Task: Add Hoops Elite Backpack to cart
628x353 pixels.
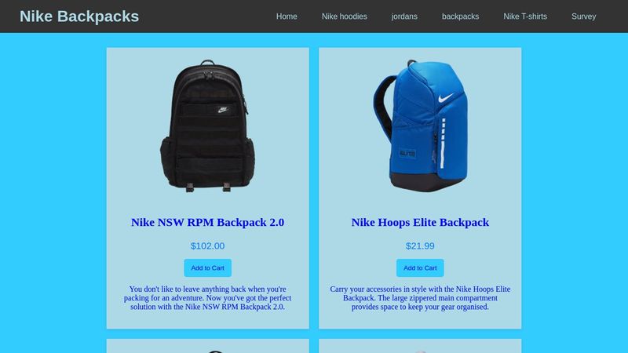Action: click(420, 267)
